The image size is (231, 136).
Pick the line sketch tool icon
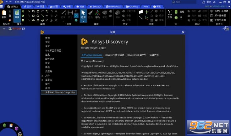coord(29,11)
